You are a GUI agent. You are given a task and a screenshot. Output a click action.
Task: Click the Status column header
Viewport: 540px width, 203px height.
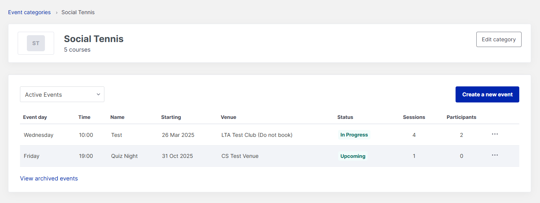pyautogui.click(x=345, y=117)
